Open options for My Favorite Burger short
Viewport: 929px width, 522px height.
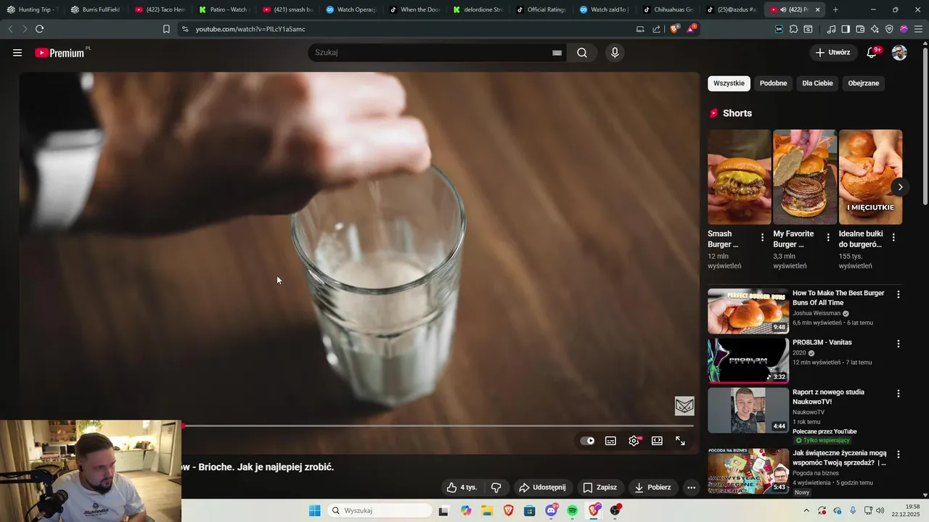click(827, 237)
